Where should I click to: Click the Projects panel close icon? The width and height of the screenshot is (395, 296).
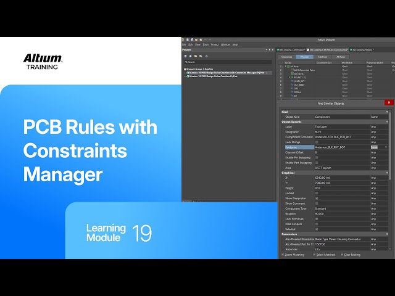tap(273, 50)
